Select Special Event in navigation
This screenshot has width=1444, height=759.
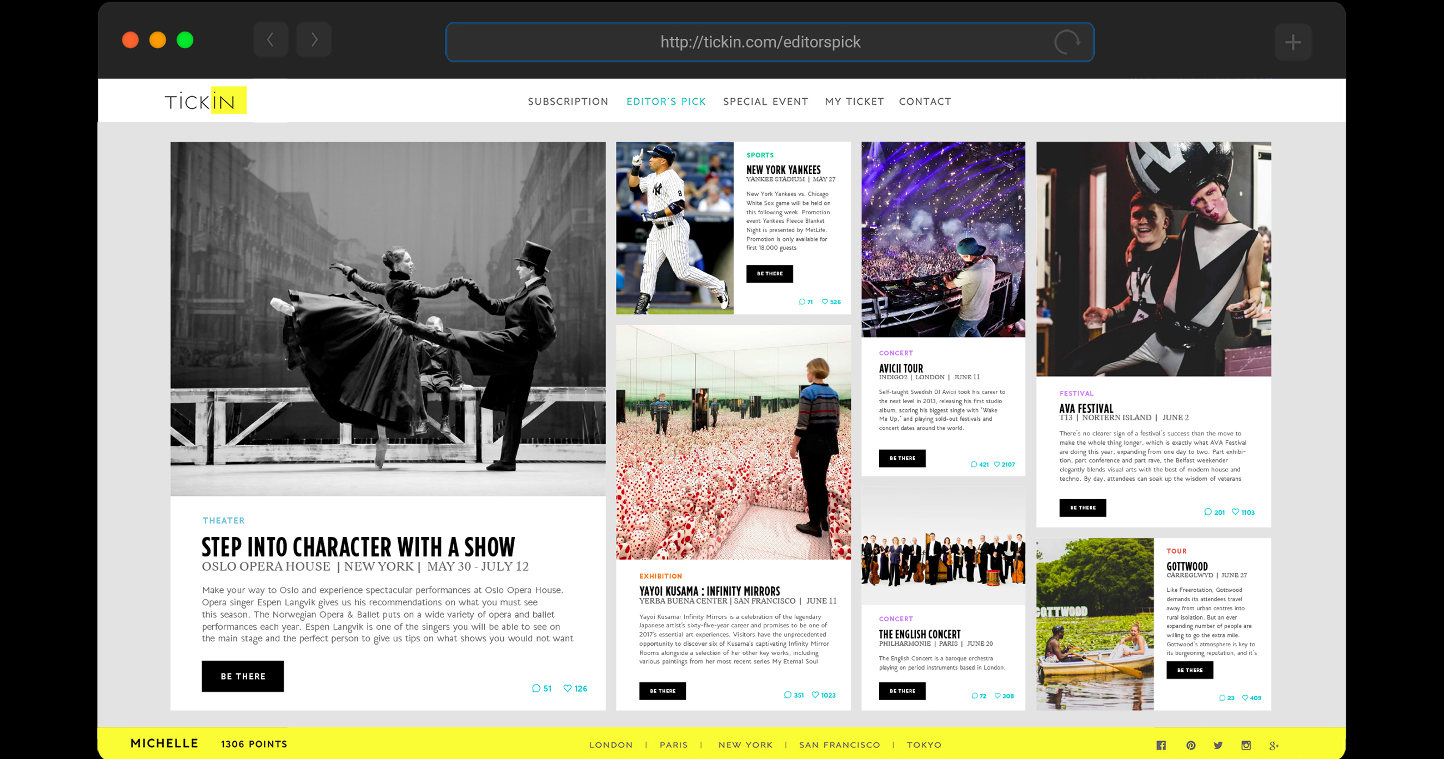pos(765,102)
